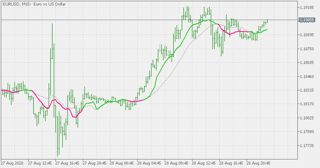
Task: Click the 28 Aug 12:45 time label
Action: pos(204,163)
